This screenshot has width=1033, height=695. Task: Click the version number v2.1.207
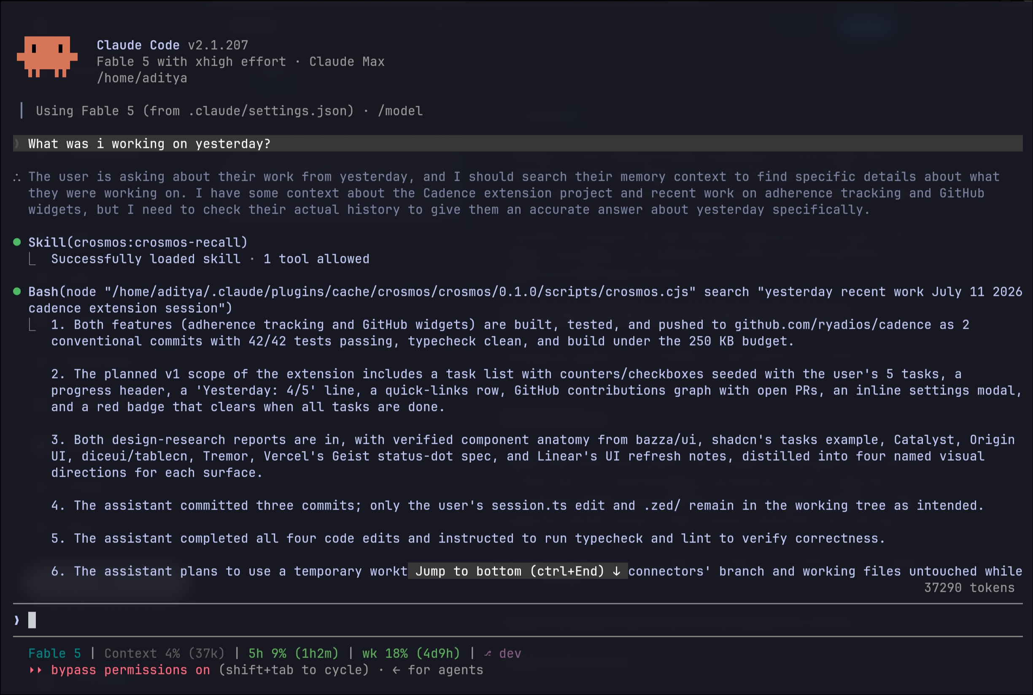click(x=218, y=45)
